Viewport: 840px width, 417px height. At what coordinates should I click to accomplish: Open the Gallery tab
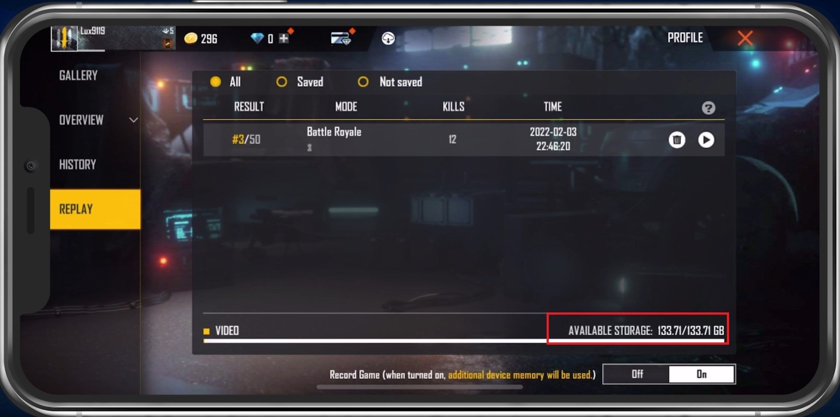click(x=78, y=75)
